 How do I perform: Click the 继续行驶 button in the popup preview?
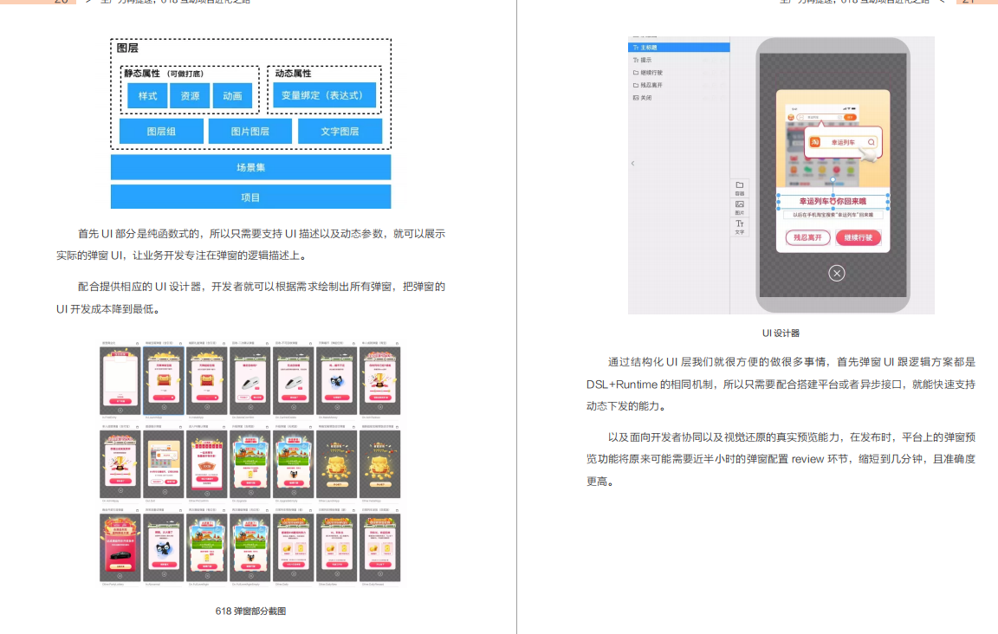[858, 237]
